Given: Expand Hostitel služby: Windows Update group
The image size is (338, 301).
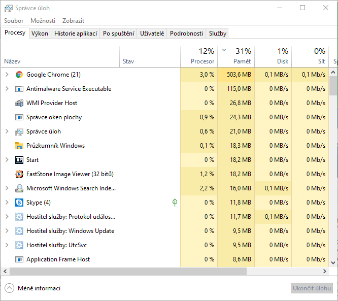Looking at the screenshot, I should pyautogui.click(x=7, y=231).
